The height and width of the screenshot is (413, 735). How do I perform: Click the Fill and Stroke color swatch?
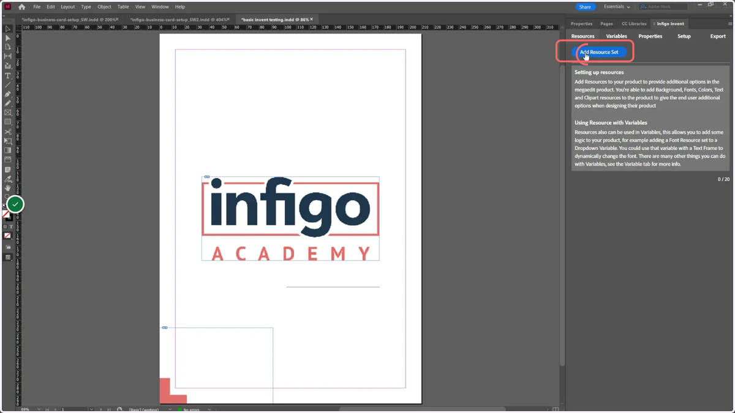pos(7,215)
